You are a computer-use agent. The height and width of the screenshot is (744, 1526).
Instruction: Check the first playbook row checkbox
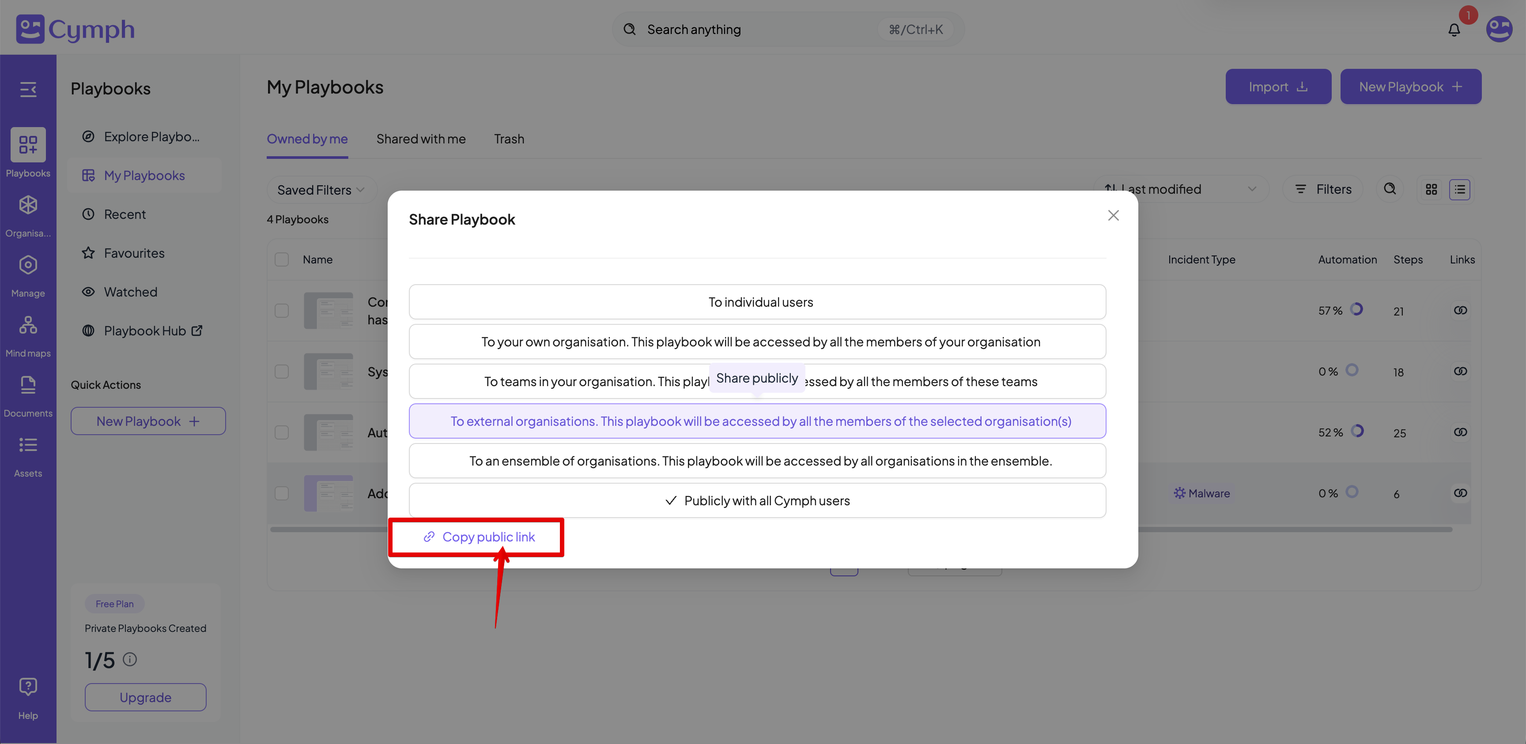282,311
